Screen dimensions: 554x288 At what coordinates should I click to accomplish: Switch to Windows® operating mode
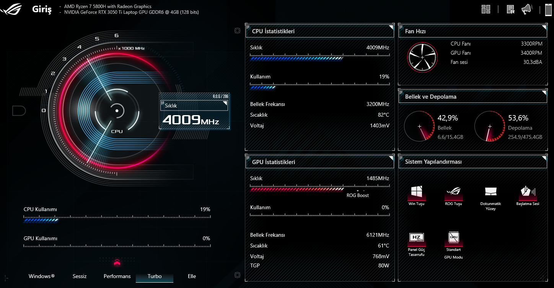coord(42,276)
